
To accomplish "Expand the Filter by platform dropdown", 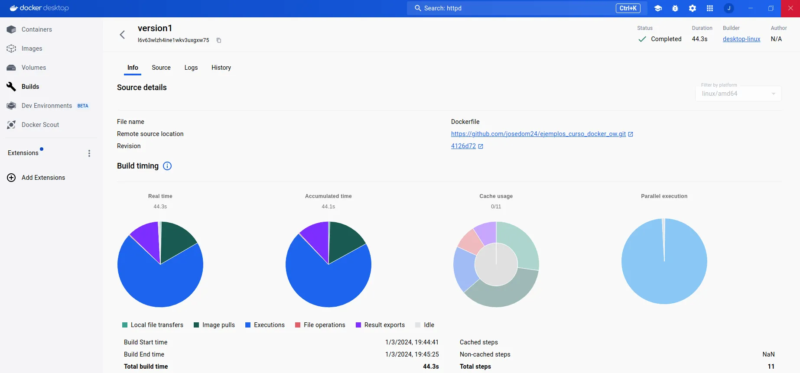I will coord(738,94).
